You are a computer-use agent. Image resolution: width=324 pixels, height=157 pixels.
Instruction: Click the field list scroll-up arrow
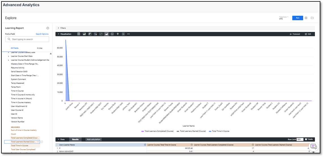[51, 54]
